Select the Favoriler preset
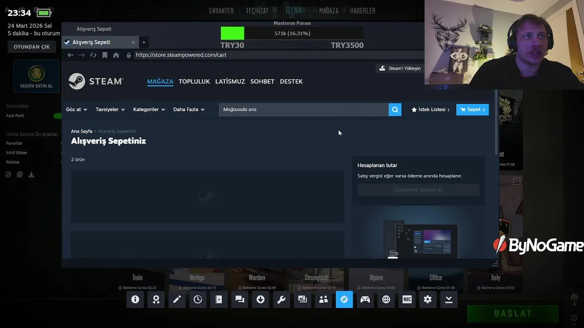Image resolution: width=584 pixels, height=328 pixels. [15, 143]
